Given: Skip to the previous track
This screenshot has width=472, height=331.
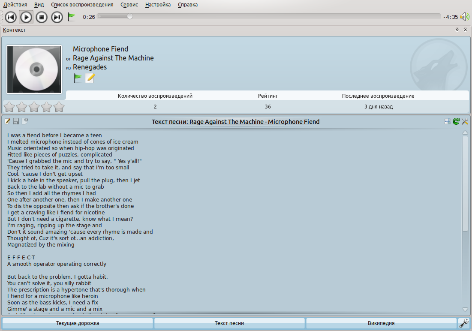Looking at the screenshot, I should pyautogui.click(x=11, y=17).
